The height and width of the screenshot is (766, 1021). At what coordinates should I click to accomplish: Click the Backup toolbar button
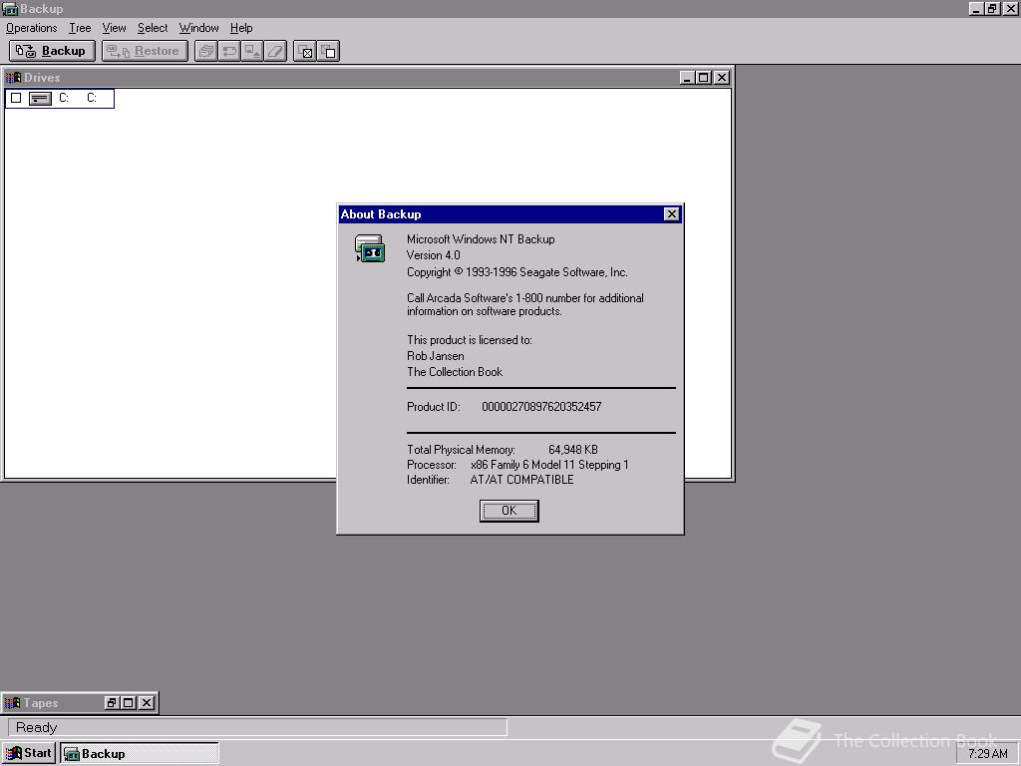click(52, 51)
